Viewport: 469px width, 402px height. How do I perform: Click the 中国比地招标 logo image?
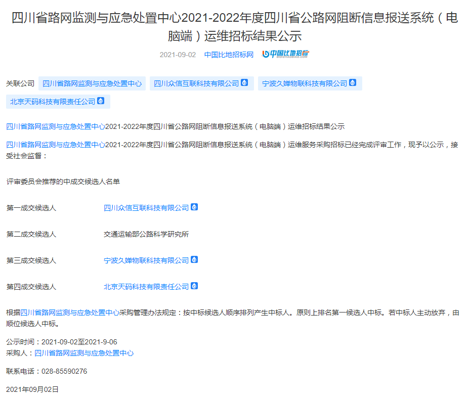[286, 54]
